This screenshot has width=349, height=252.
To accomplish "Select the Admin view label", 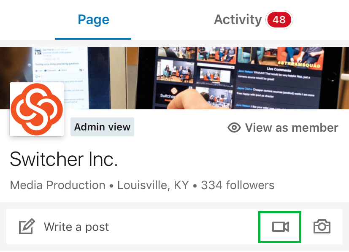I will click(x=103, y=127).
